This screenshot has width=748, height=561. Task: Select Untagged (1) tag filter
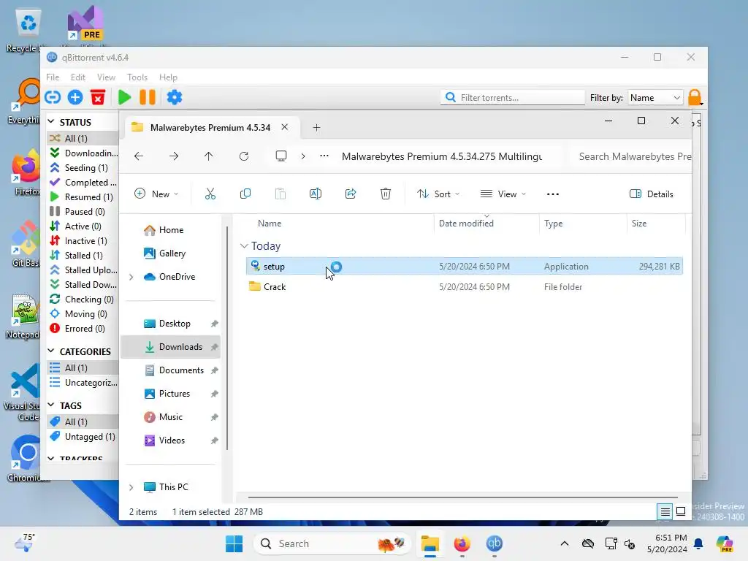pyautogui.click(x=83, y=437)
